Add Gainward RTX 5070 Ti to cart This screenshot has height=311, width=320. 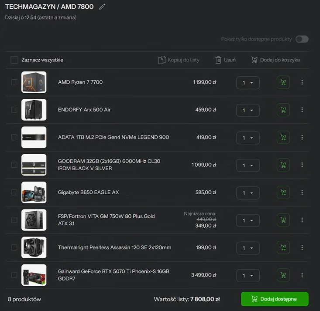(283, 275)
